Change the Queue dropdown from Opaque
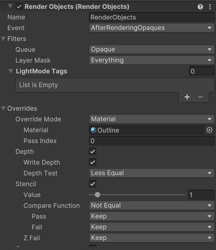 click(x=152, y=50)
